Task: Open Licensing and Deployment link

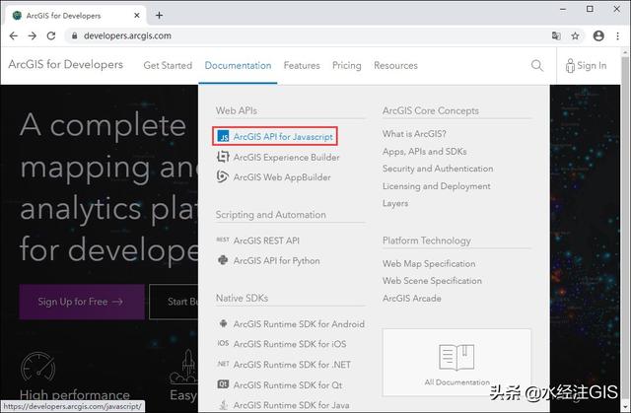Action: point(437,186)
